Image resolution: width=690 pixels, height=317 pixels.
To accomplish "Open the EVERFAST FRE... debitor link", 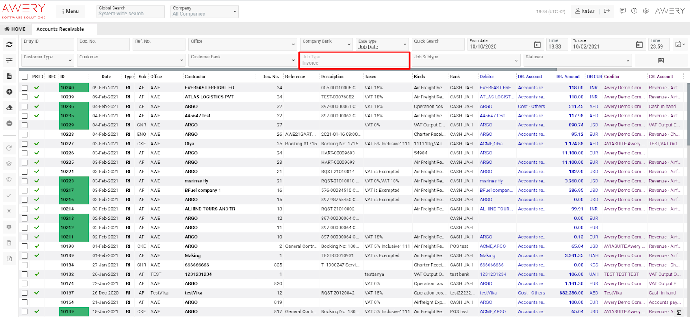I will 496,88.
